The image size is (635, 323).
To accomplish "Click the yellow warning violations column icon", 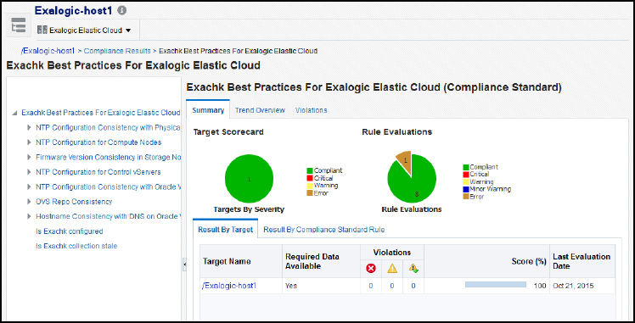I will click(392, 268).
